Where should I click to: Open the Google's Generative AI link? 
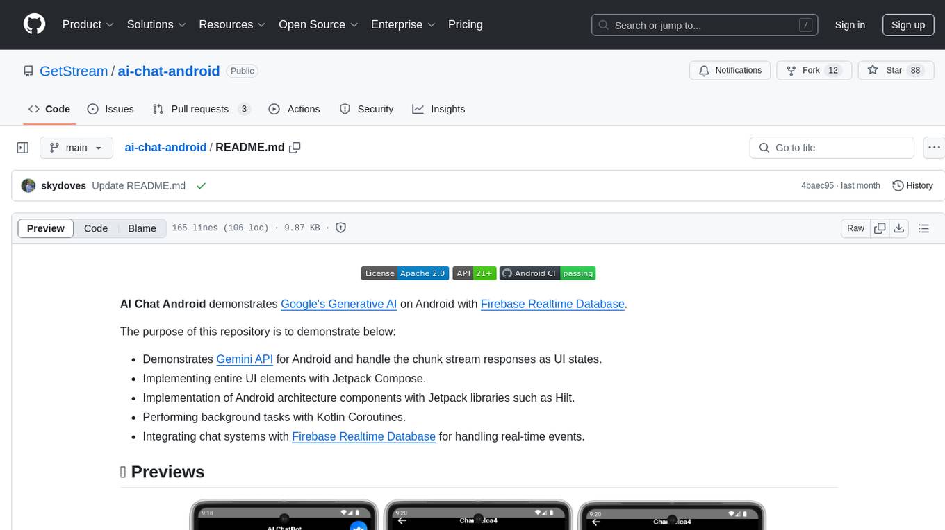point(339,304)
